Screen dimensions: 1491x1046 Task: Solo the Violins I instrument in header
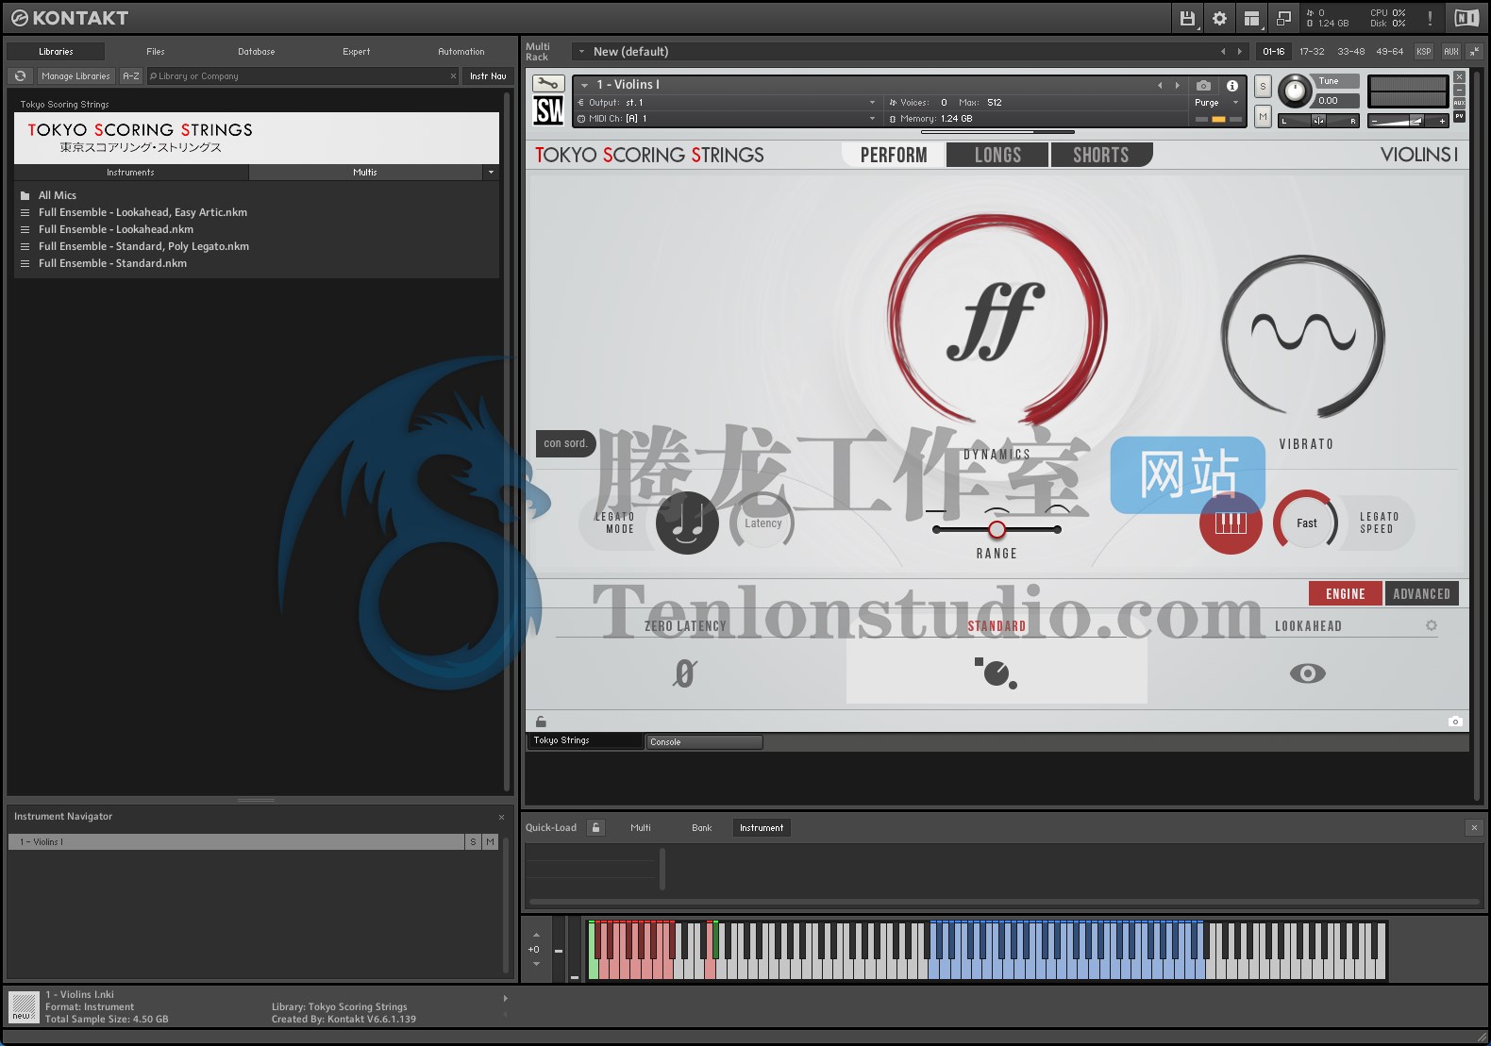click(x=1263, y=86)
